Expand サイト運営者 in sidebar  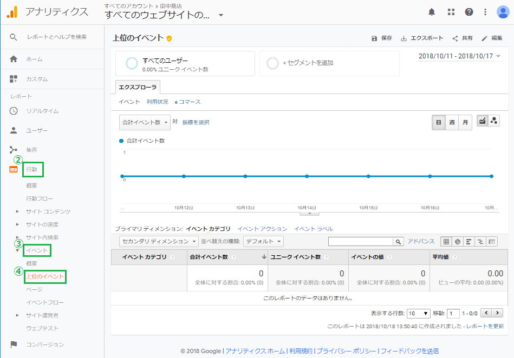[x=17, y=315]
